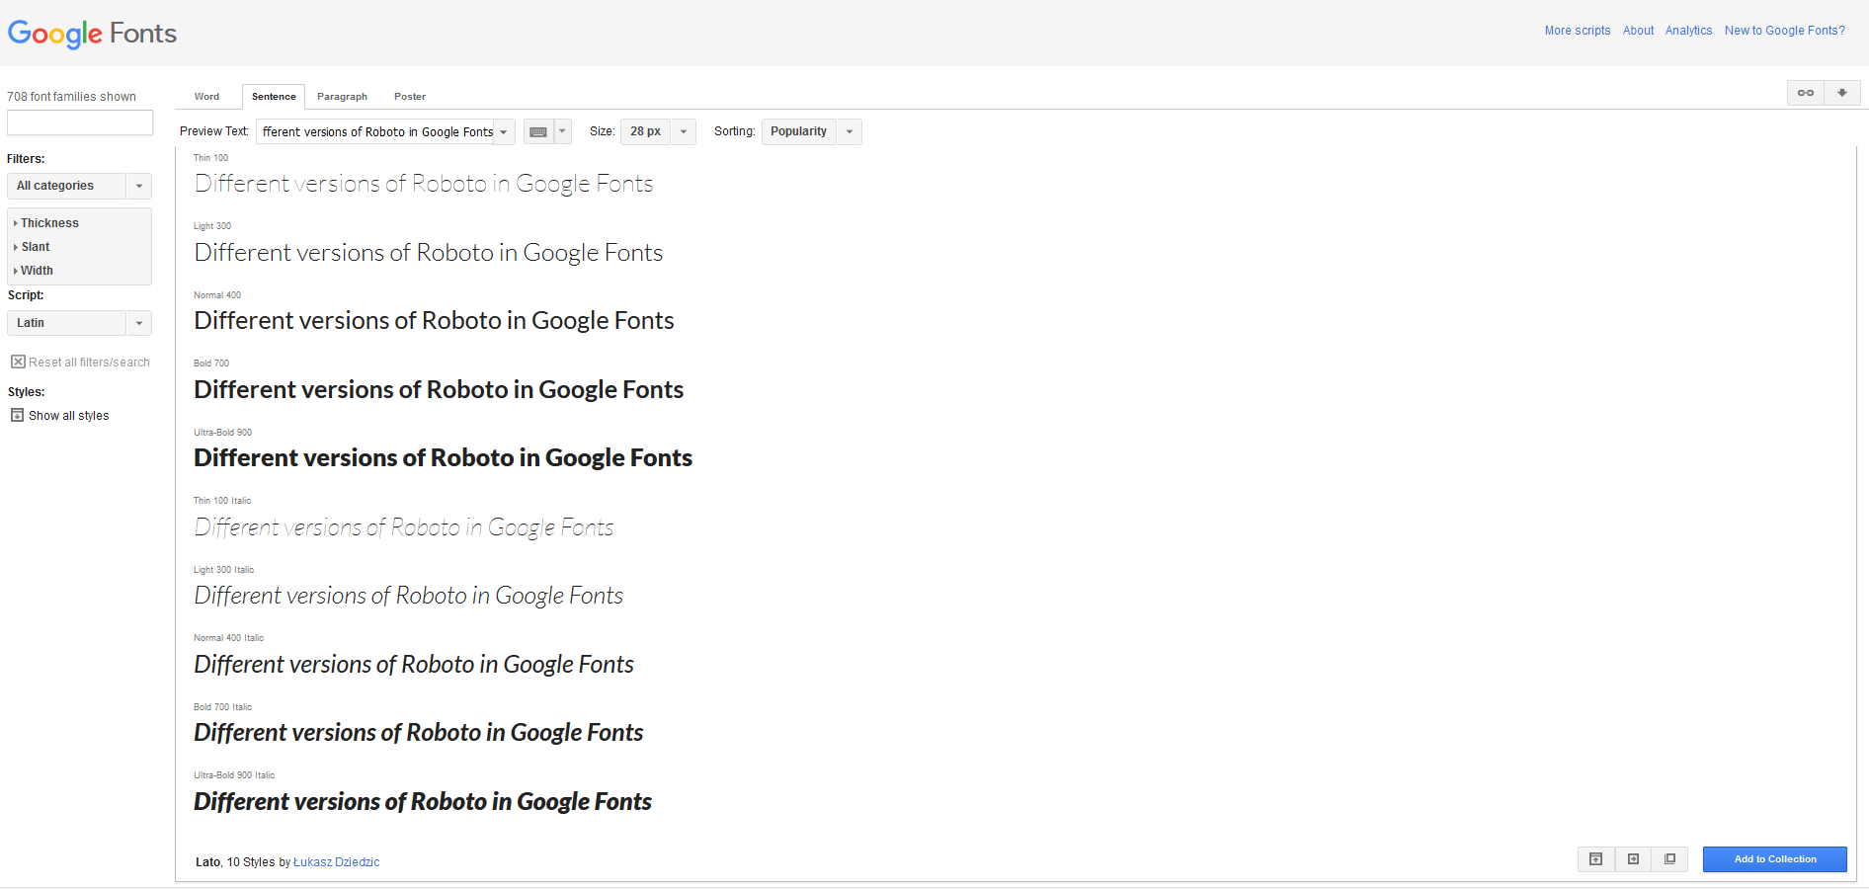Click the Quick-use arrow icon for Lato
This screenshot has width=1869, height=889.
1633,859
